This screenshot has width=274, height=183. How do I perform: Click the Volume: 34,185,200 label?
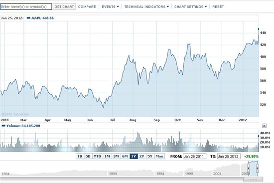coord(23,126)
